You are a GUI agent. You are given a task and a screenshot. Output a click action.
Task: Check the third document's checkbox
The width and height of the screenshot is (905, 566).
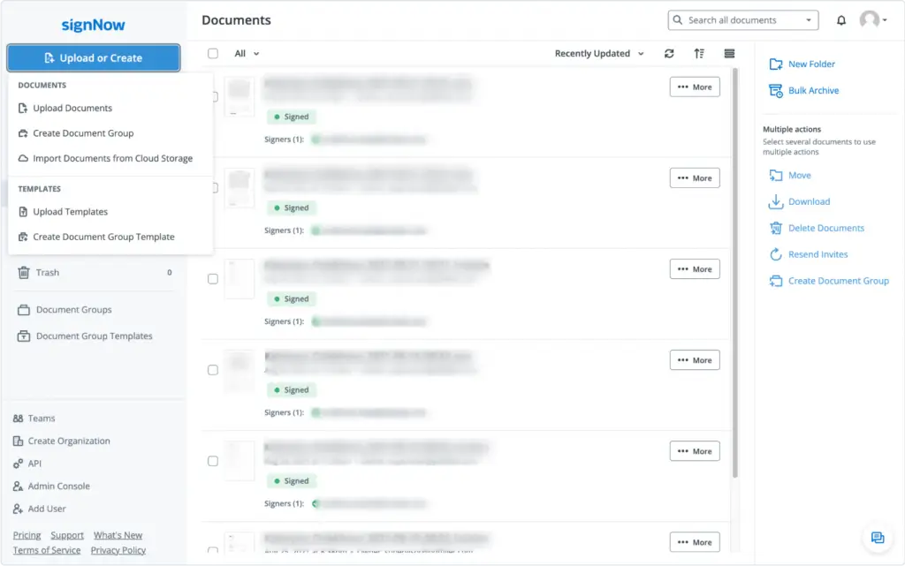[213, 279]
